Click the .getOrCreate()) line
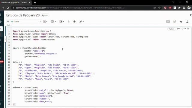 click(x=32, y=56)
